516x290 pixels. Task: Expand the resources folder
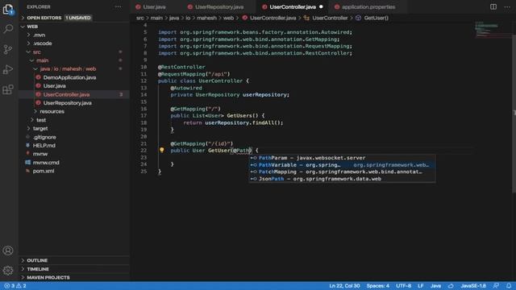[52, 111]
